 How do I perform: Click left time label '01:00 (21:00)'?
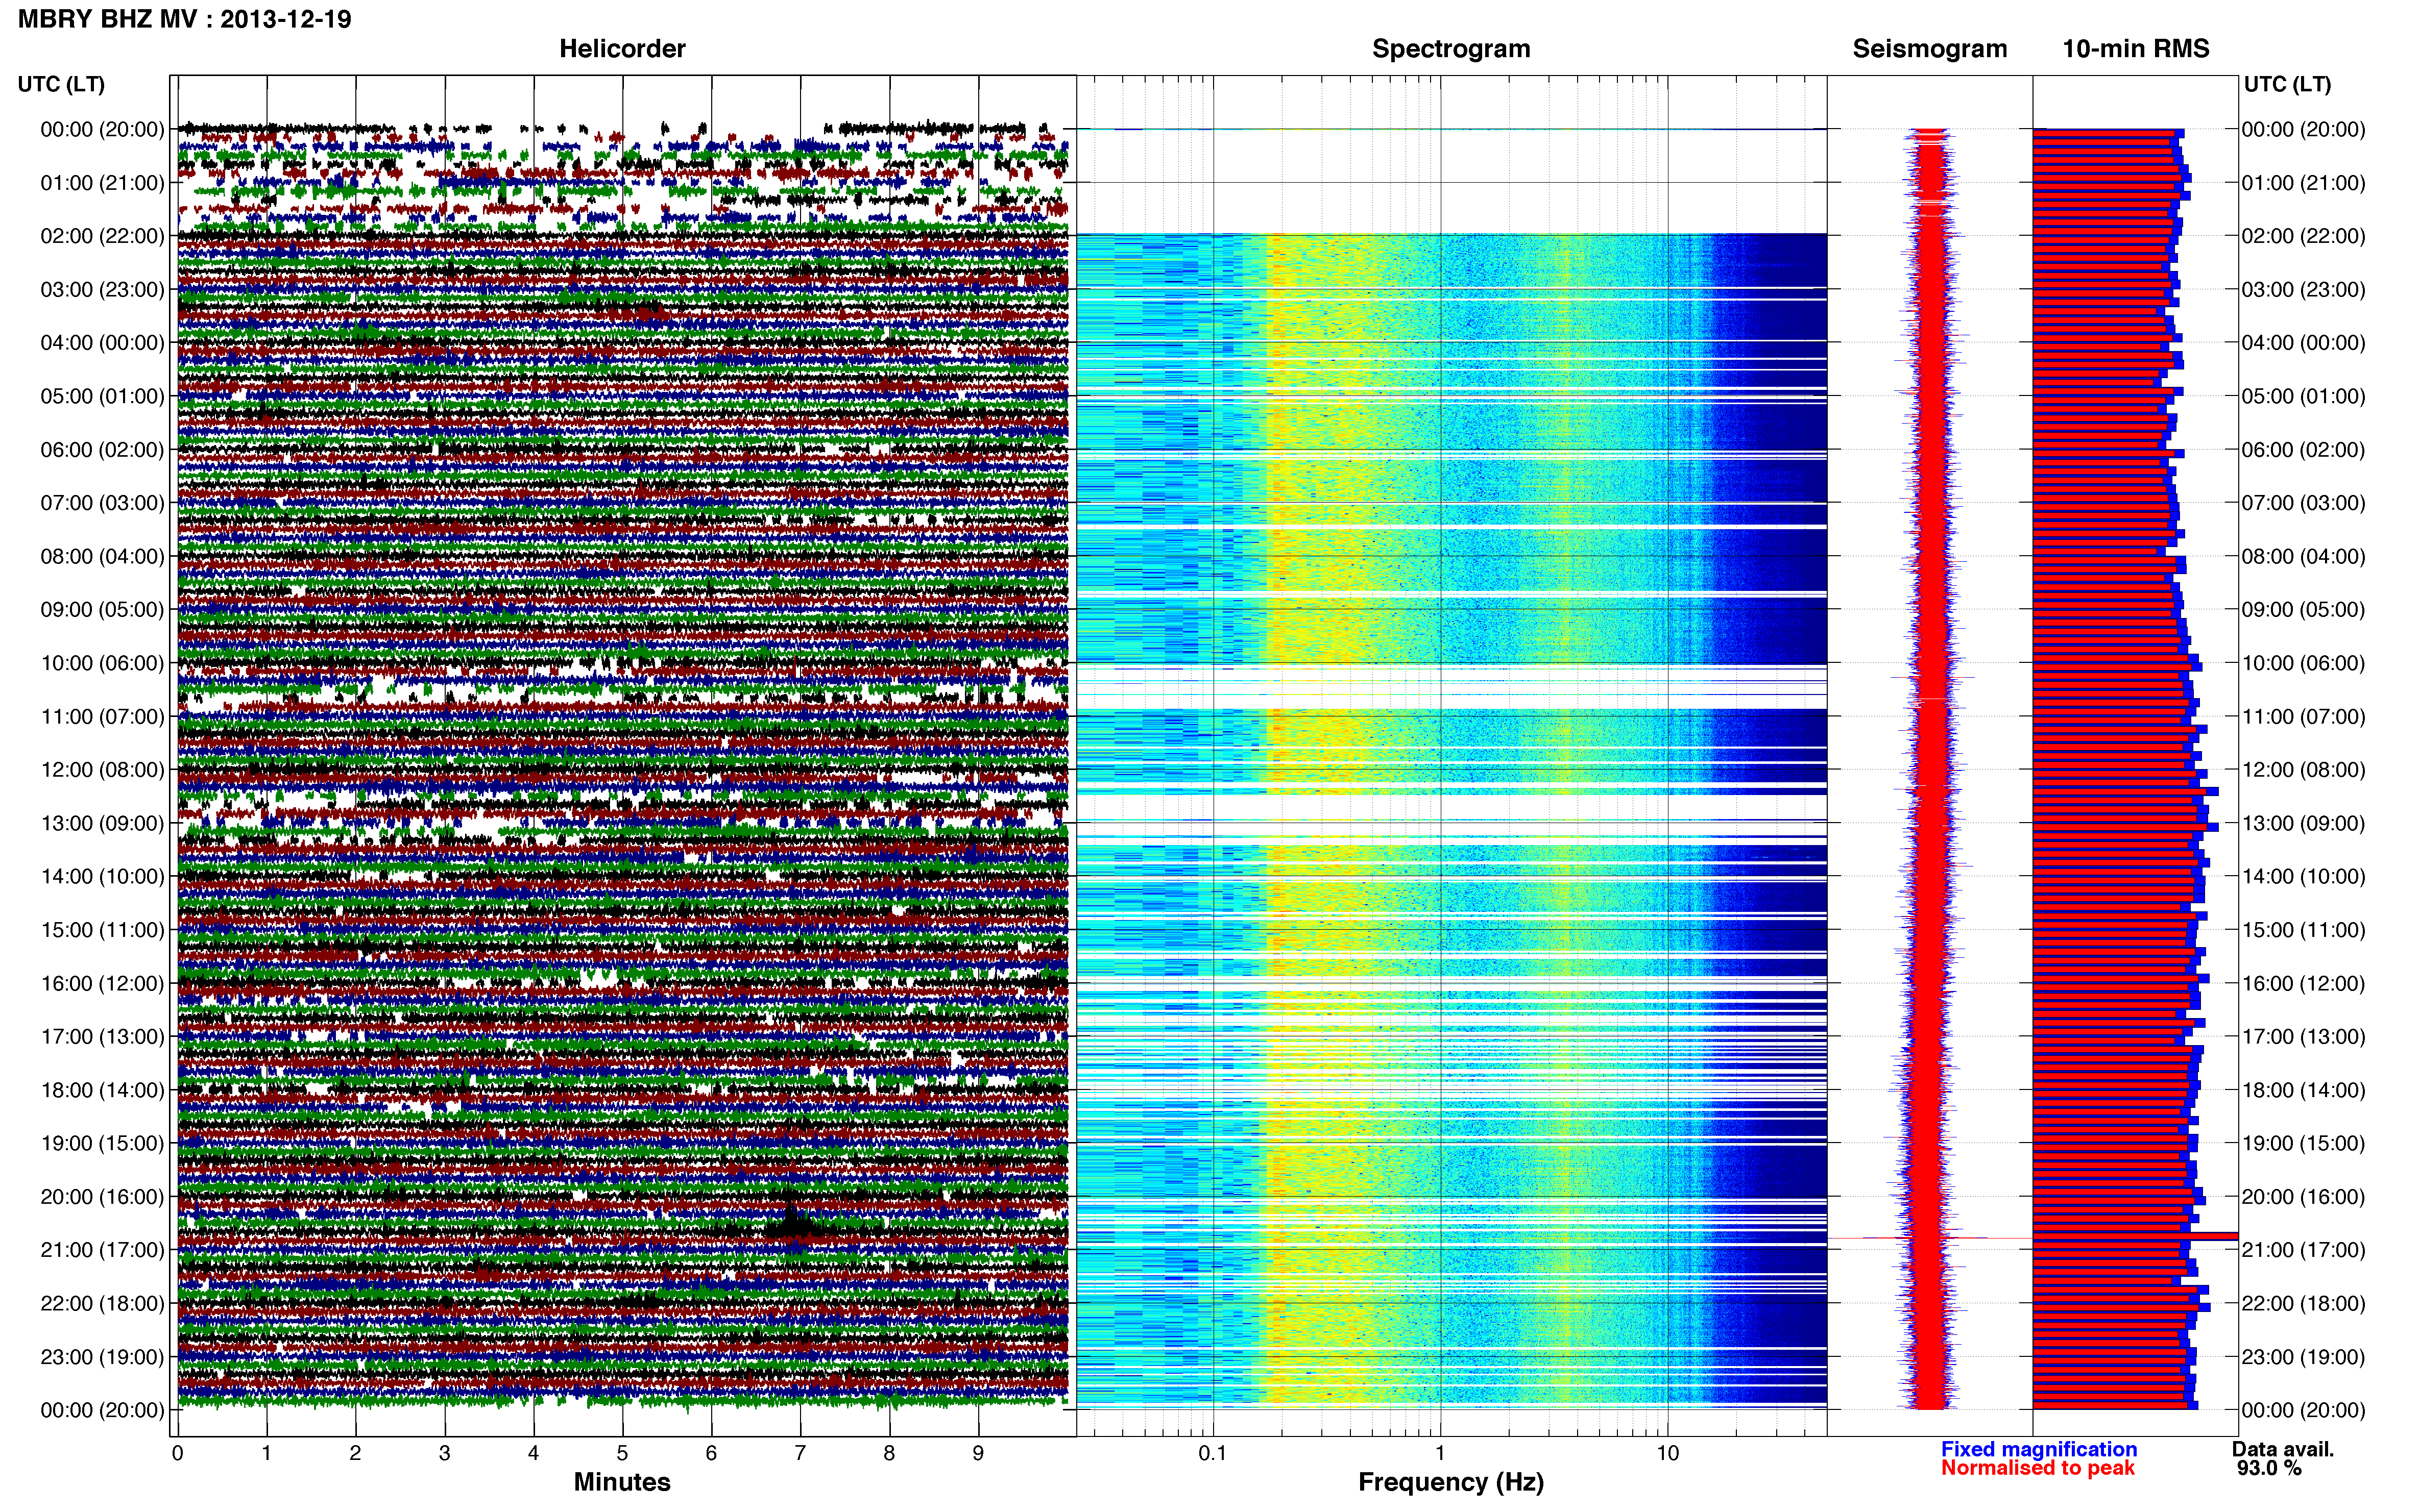(x=102, y=183)
